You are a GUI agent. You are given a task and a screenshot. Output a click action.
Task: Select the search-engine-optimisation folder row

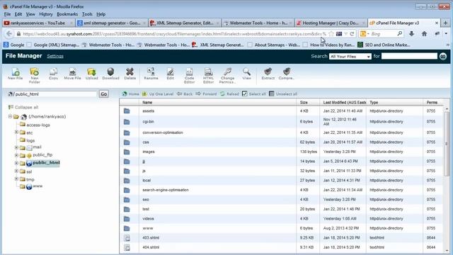click(x=280, y=190)
